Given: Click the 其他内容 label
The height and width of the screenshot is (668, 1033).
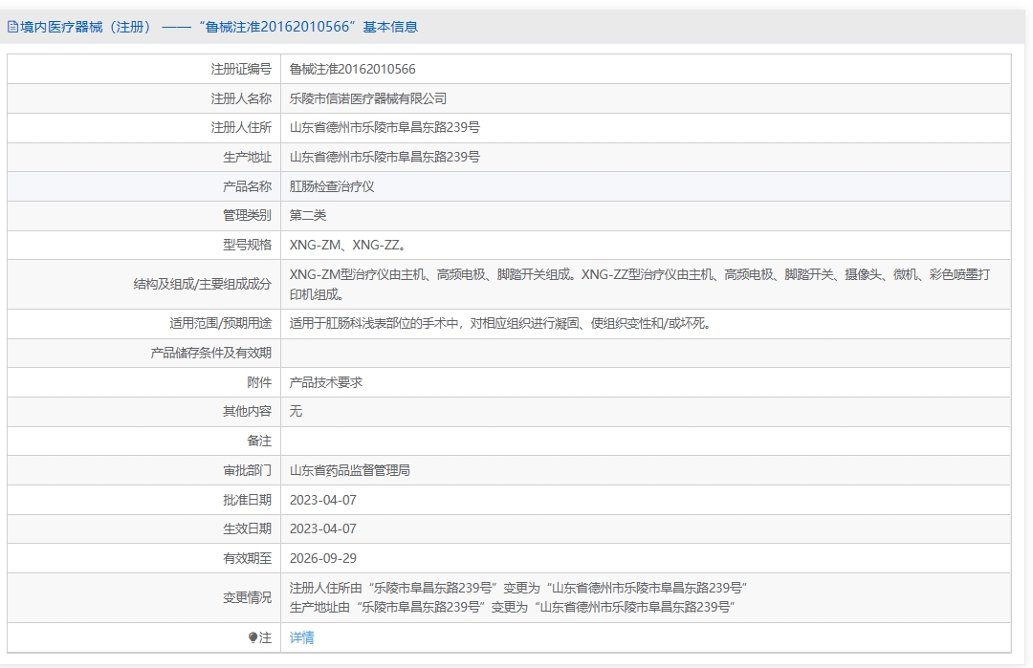Looking at the screenshot, I should click(247, 411).
